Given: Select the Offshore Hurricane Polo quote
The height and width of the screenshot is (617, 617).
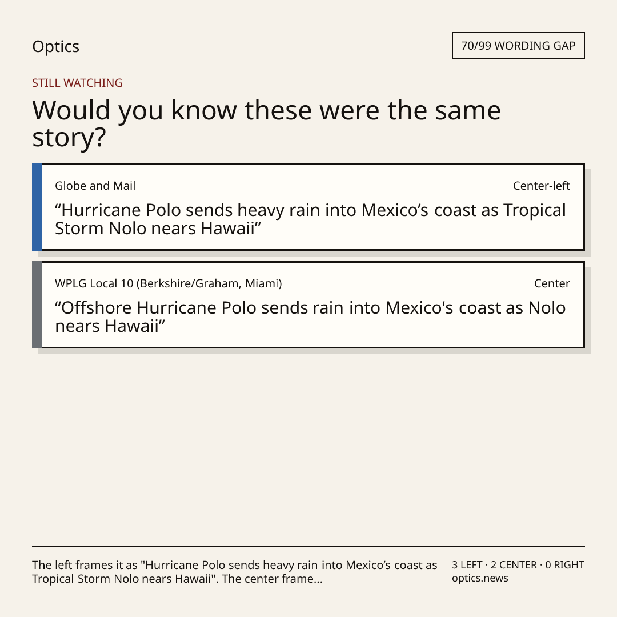Looking at the screenshot, I should tap(310, 316).
